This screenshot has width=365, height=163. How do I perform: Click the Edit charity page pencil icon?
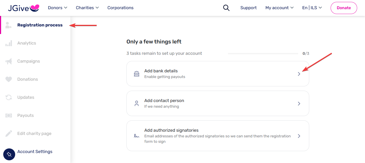pos(9,134)
